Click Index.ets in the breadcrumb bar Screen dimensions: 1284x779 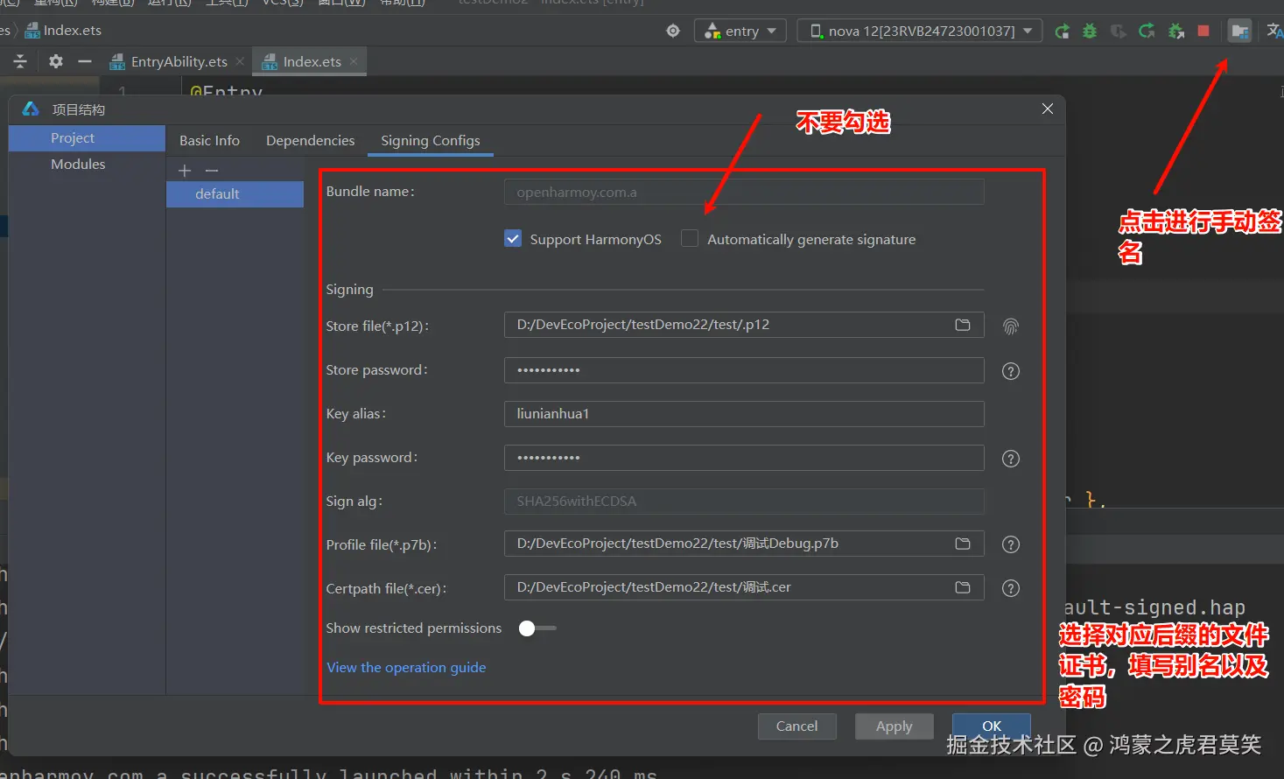tap(63, 31)
